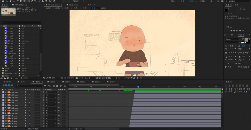251x130 pixels.
Task: Hide layer 6.9.png with eye toggle
Action: pyautogui.click(x=59, y=116)
